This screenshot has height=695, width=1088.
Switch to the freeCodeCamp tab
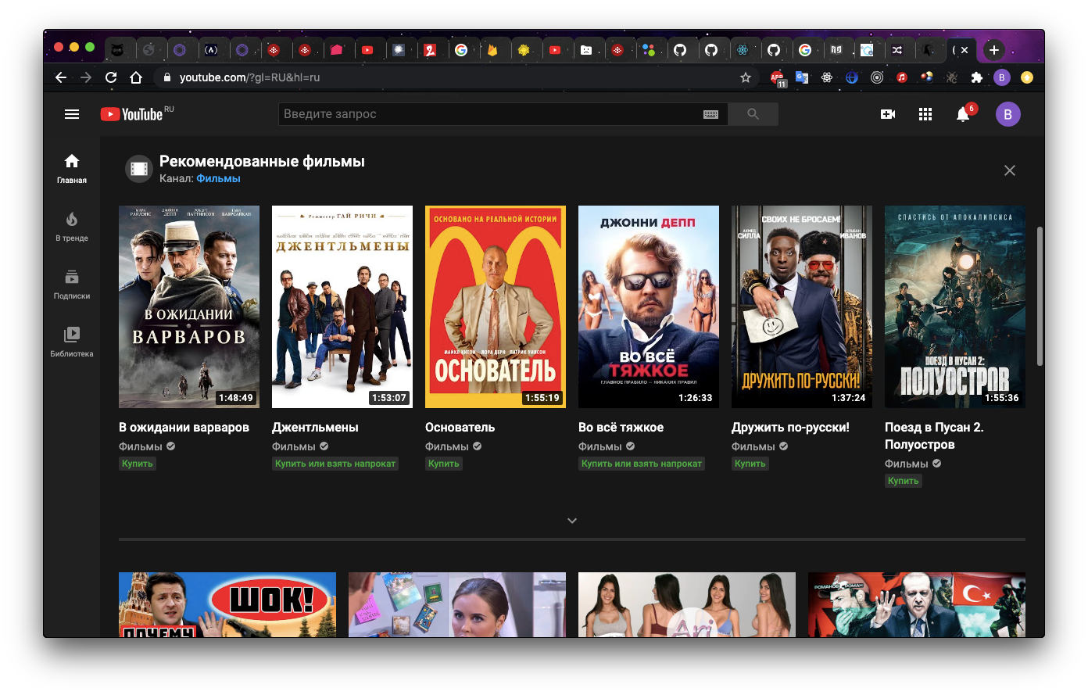211,50
